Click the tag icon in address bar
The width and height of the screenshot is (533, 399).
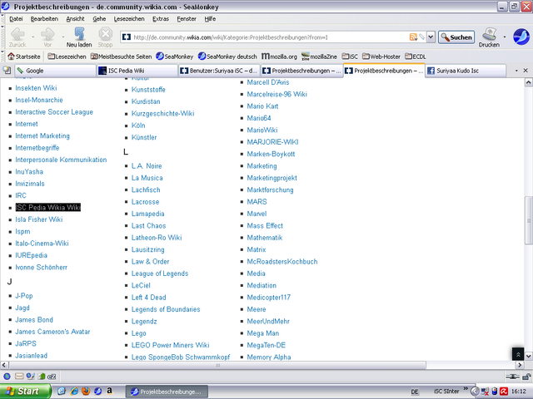pos(422,37)
